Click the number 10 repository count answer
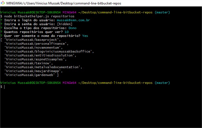This screenshot has width=202, height=128. click(x=66, y=32)
